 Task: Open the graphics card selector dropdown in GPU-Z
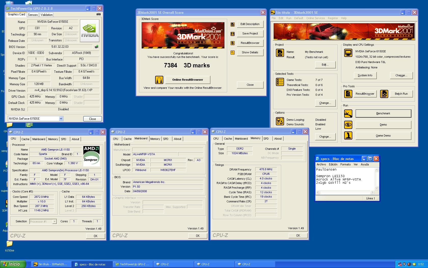click(x=61, y=119)
